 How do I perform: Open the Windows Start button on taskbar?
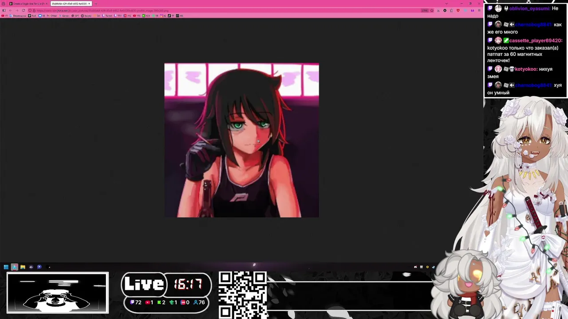[x=6, y=267]
